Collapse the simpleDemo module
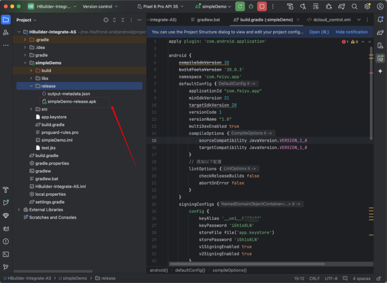Screen dimensions: 387x283 click(x=25, y=63)
